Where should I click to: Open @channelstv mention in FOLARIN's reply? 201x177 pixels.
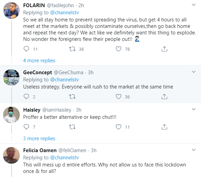[65, 13]
